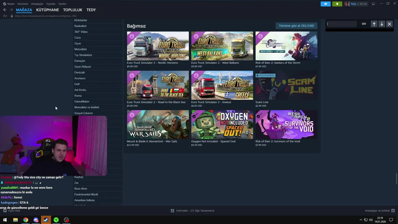Go forward with the right arrow
The height and width of the screenshot is (224, 398).
[11, 10]
